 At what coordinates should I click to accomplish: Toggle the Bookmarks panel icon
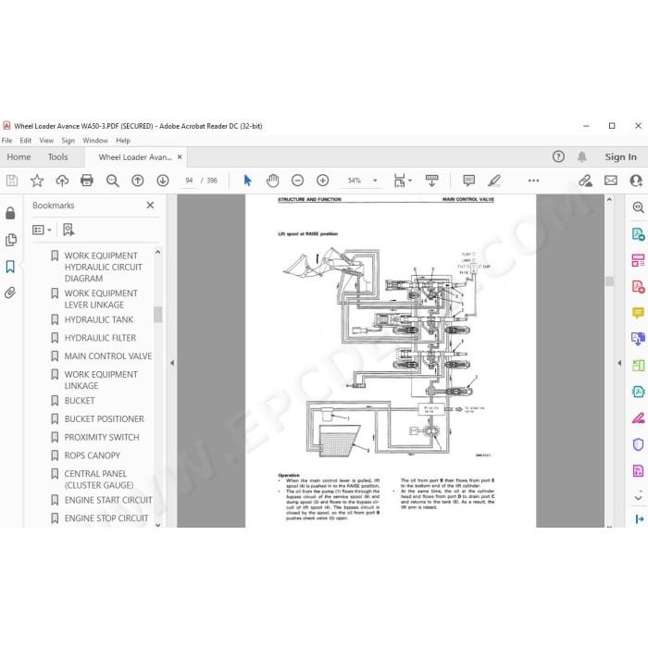pyautogui.click(x=10, y=267)
